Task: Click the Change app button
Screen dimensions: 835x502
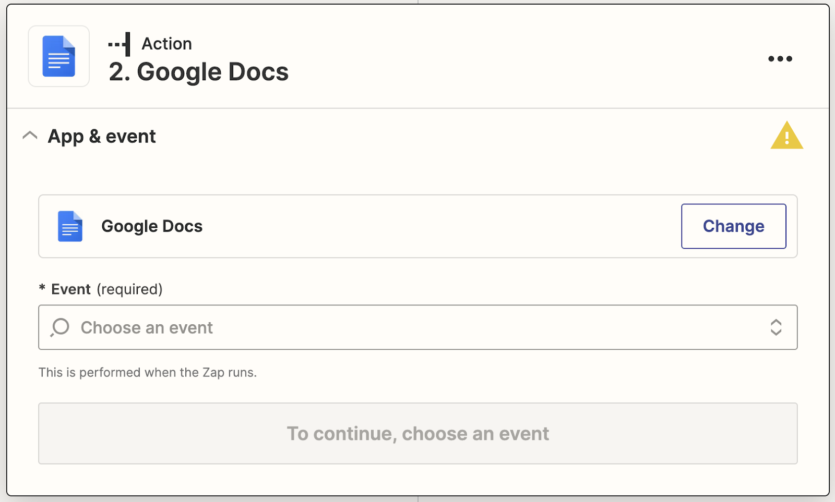Action: 733,226
